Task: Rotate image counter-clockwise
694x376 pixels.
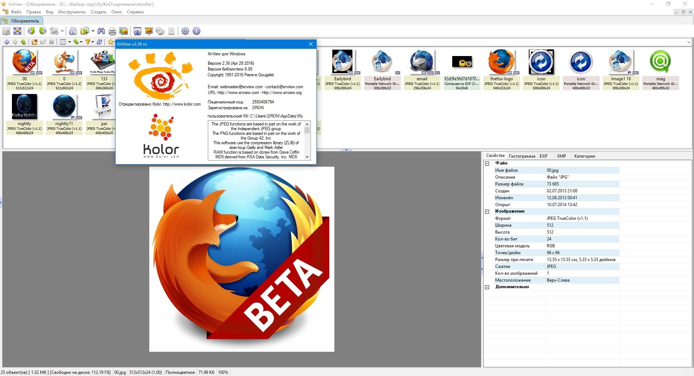Action: tap(31, 31)
